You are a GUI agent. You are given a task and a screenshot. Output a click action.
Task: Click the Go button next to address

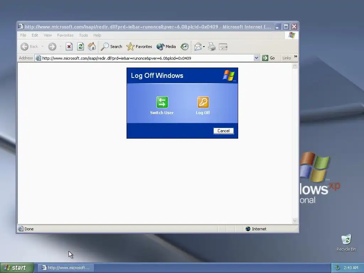pos(269,58)
